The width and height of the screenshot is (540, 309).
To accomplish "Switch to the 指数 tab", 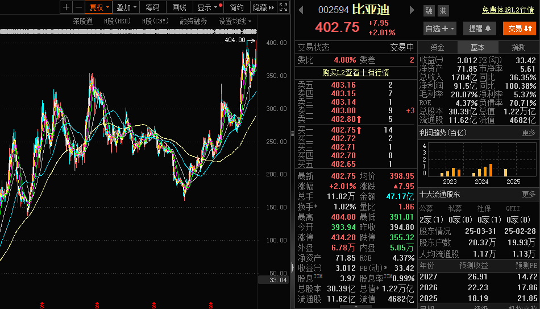I will [518, 48].
